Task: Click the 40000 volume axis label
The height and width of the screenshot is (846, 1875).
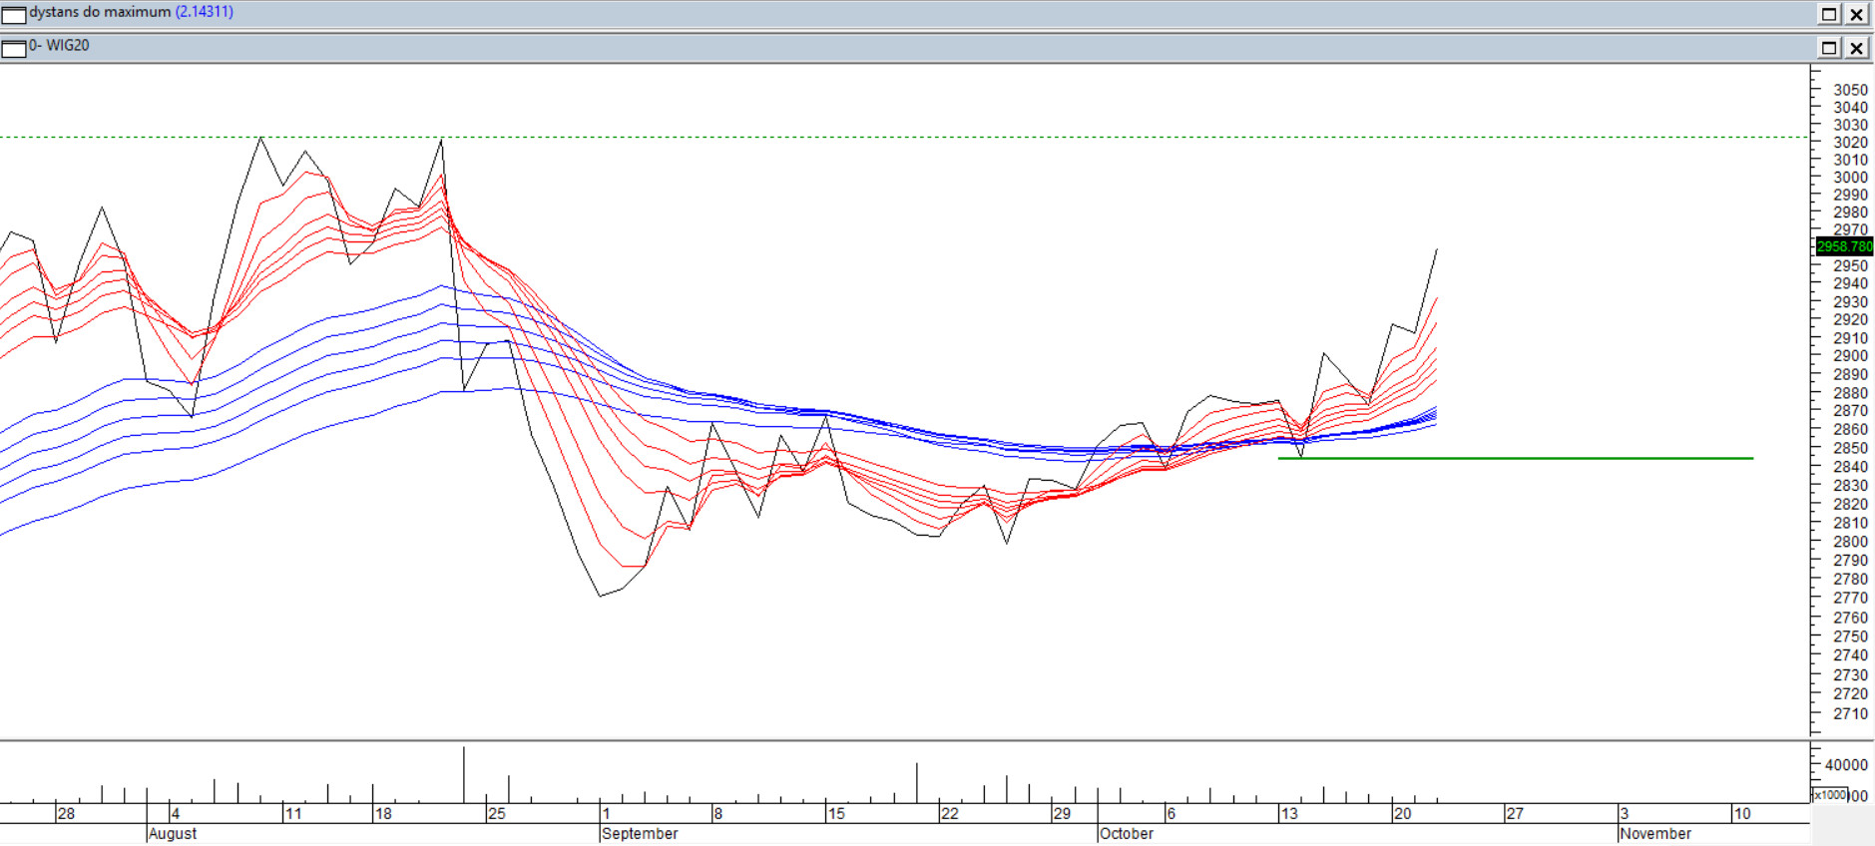Action: pyautogui.click(x=1845, y=765)
